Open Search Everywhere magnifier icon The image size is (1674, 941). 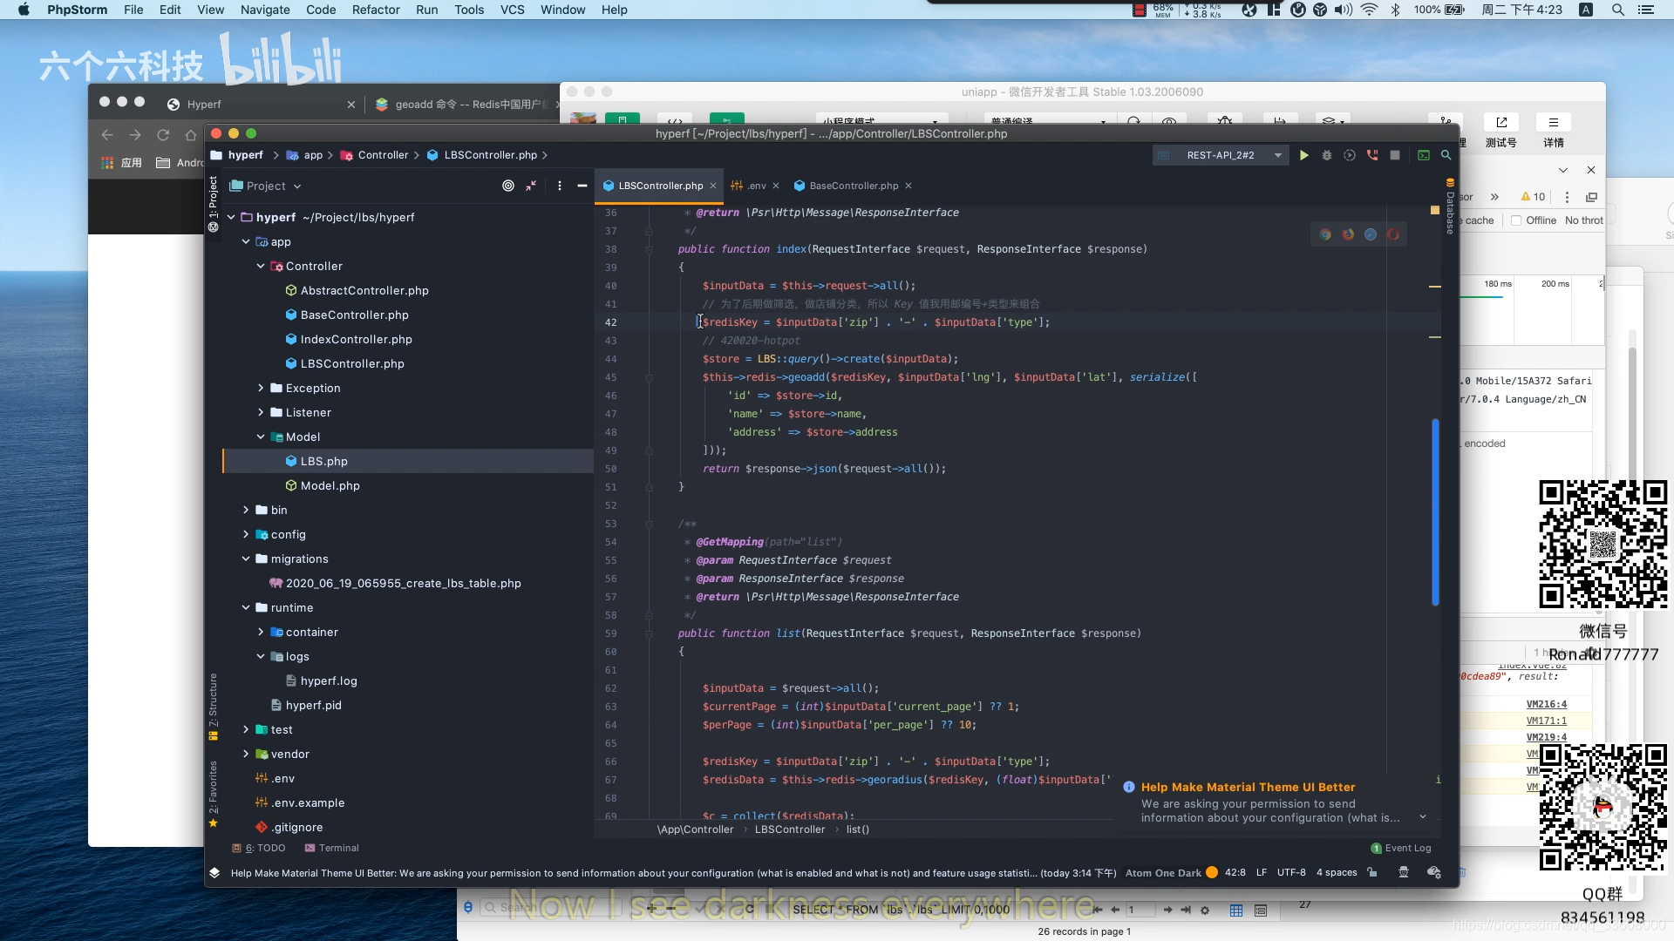pyautogui.click(x=1446, y=155)
